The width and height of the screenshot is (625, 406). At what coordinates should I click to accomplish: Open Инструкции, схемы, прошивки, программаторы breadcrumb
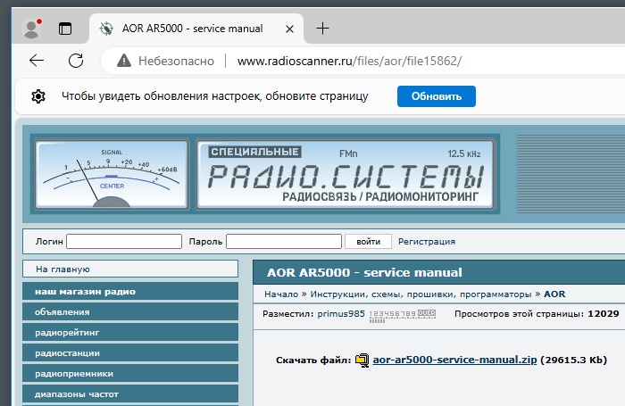point(421,294)
